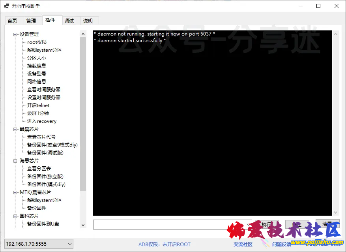Open the 说明 tab
This screenshot has width=346, height=252.
point(88,21)
